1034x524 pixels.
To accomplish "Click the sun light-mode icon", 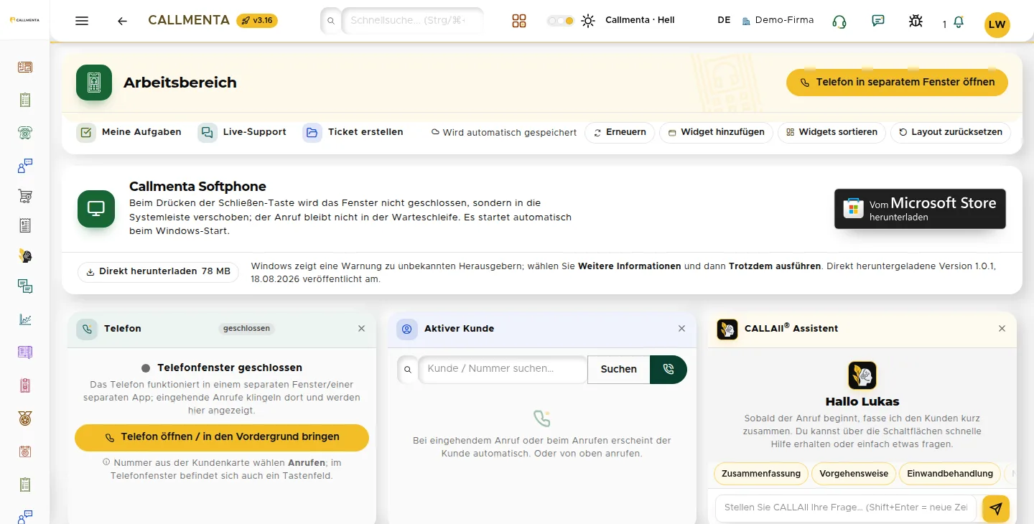I will (588, 21).
